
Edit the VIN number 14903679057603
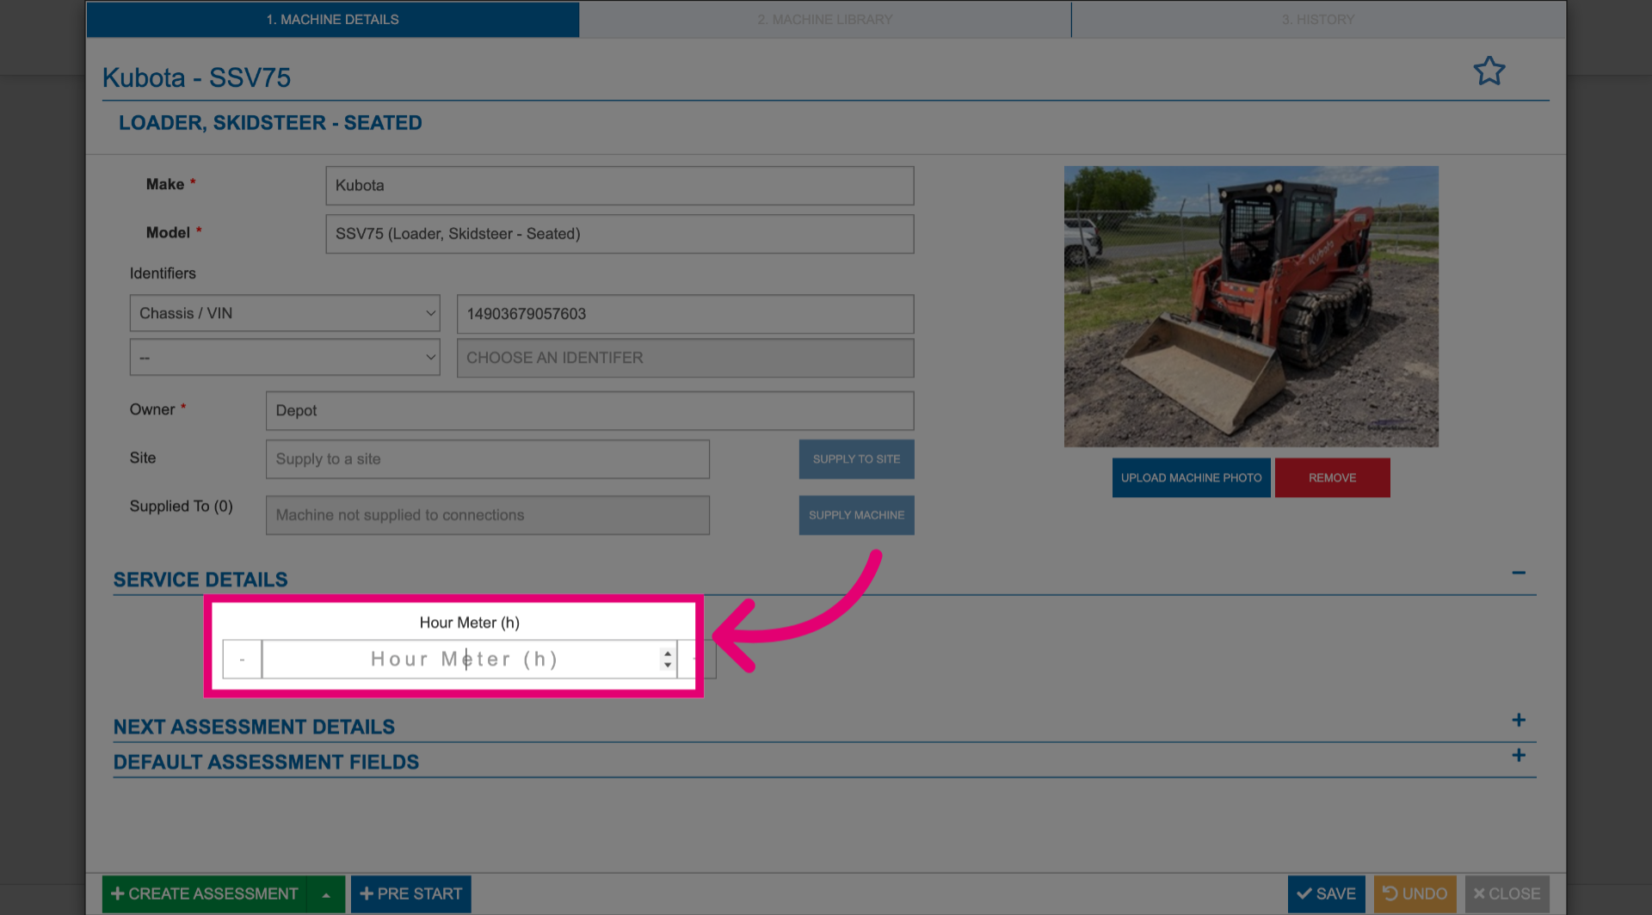click(685, 314)
